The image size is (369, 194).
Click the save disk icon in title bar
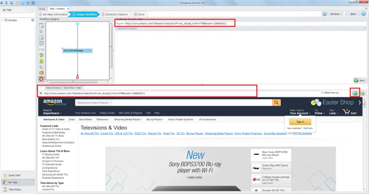point(12,3)
